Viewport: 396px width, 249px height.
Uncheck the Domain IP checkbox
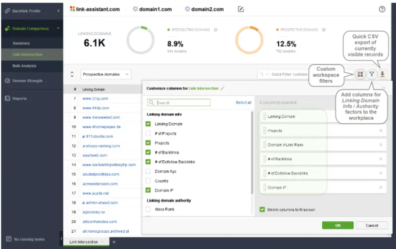148,190
